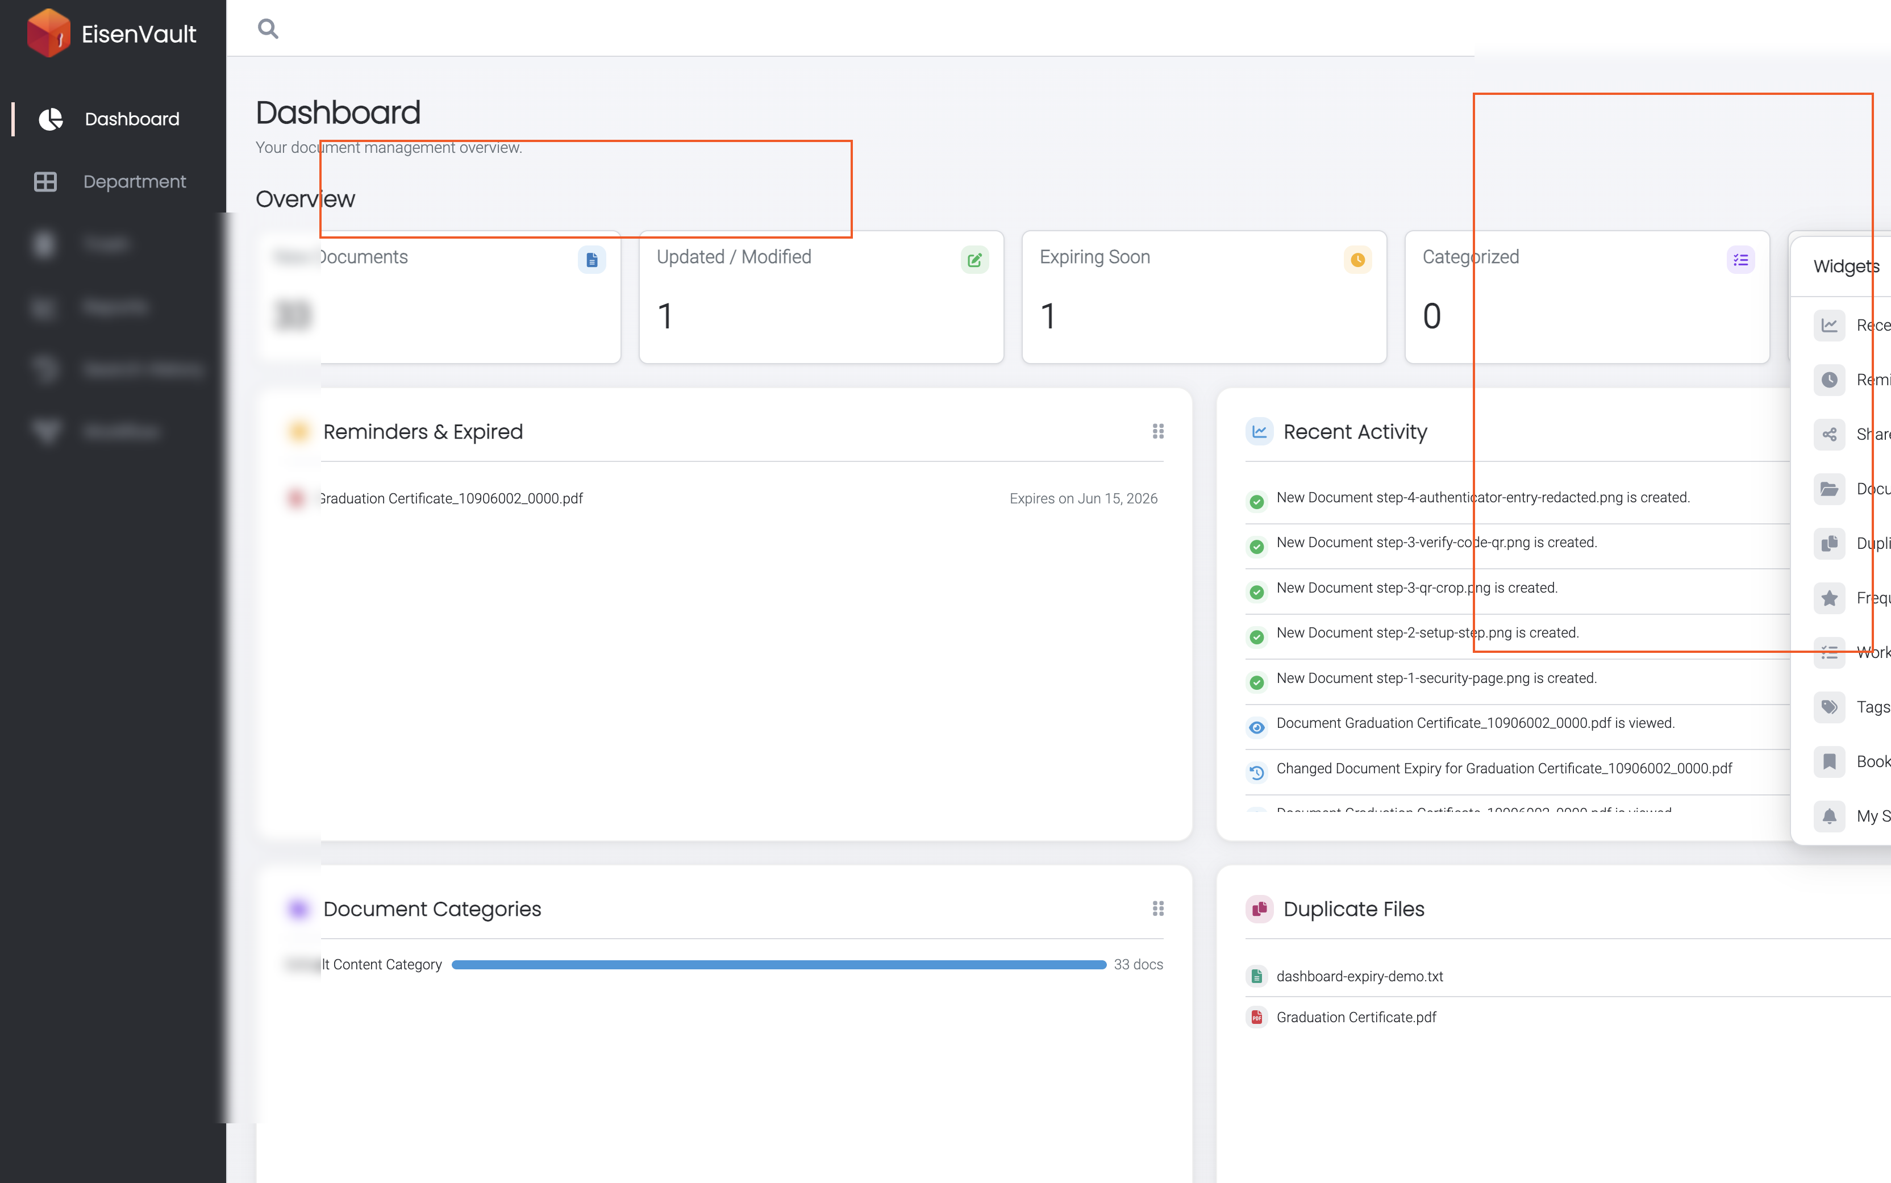
Task: Open the Updated / Modified overview card
Action: pos(820,297)
